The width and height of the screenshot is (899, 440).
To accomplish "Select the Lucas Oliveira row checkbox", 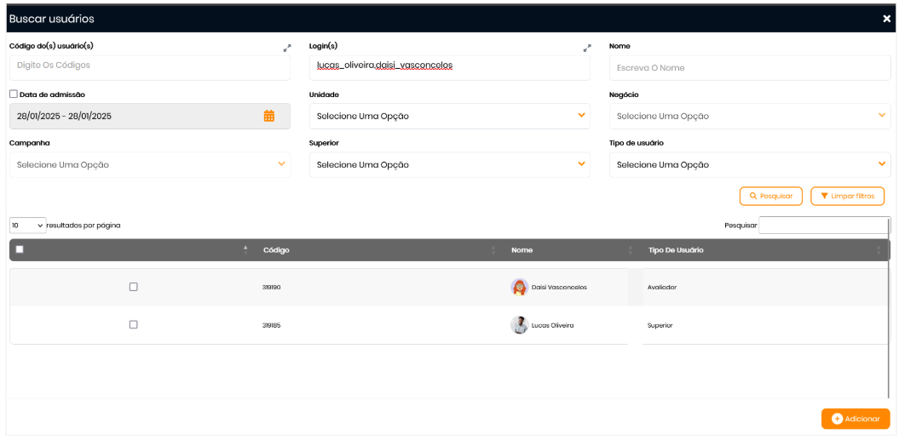I will click(133, 324).
